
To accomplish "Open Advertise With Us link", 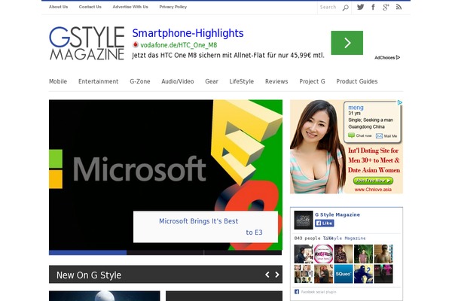I will coord(130,7).
